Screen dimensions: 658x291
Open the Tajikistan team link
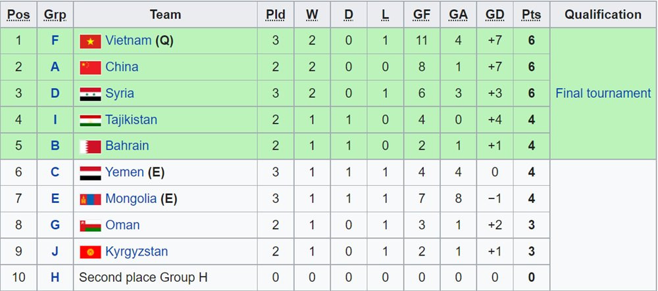coord(131,120)
